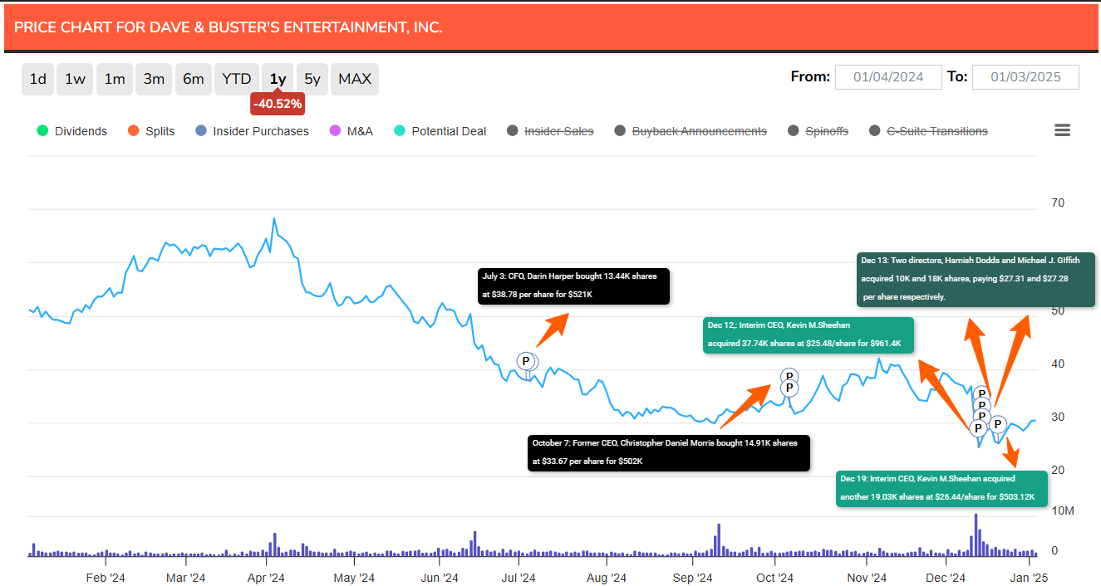Show MAX price history
Viewport: 1101px width, 586px height.
click(x=355, y=79)
